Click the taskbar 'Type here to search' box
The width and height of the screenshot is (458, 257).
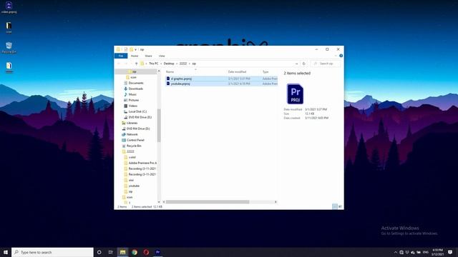[52, 252]
